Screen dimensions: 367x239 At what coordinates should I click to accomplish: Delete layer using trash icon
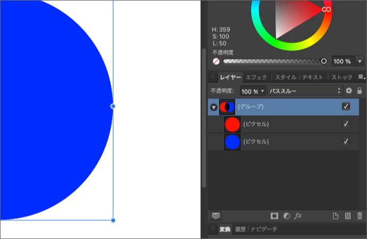pos(360,216)
